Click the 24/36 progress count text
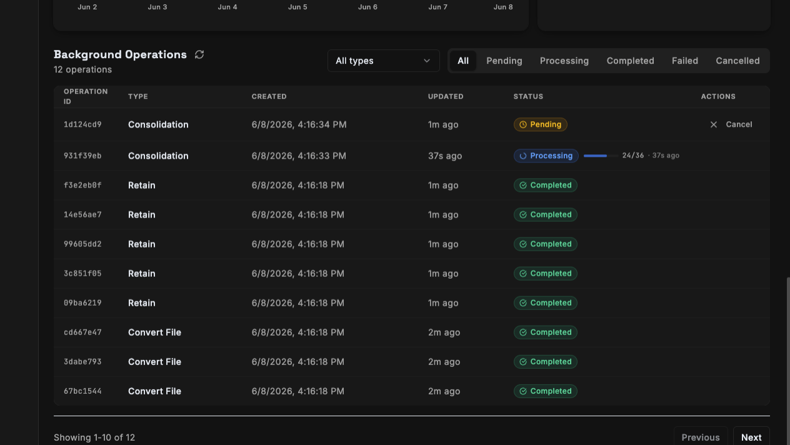Viewport: 790px width, 445px height. [633, 156]
